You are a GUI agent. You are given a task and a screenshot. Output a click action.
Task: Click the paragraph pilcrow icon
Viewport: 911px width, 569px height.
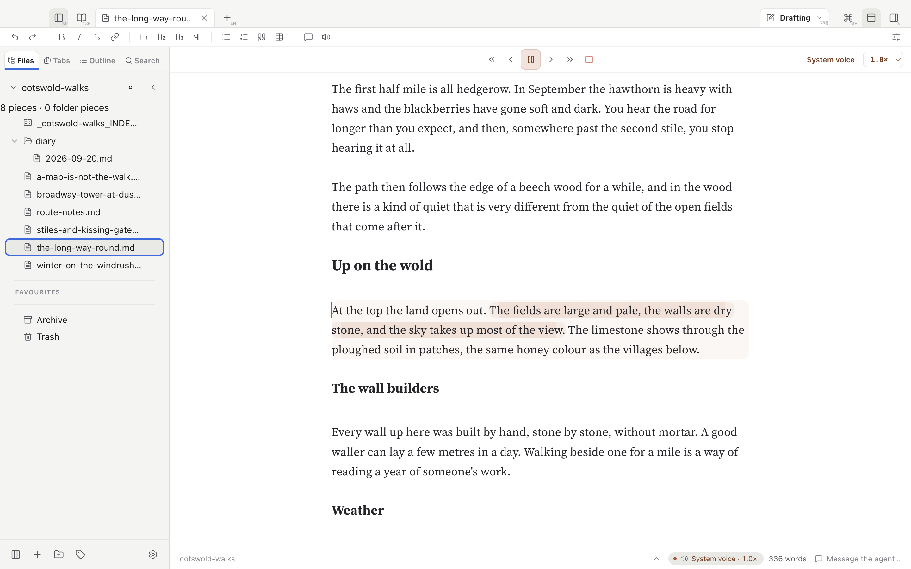pyautogui.click(x=197, y=37)
